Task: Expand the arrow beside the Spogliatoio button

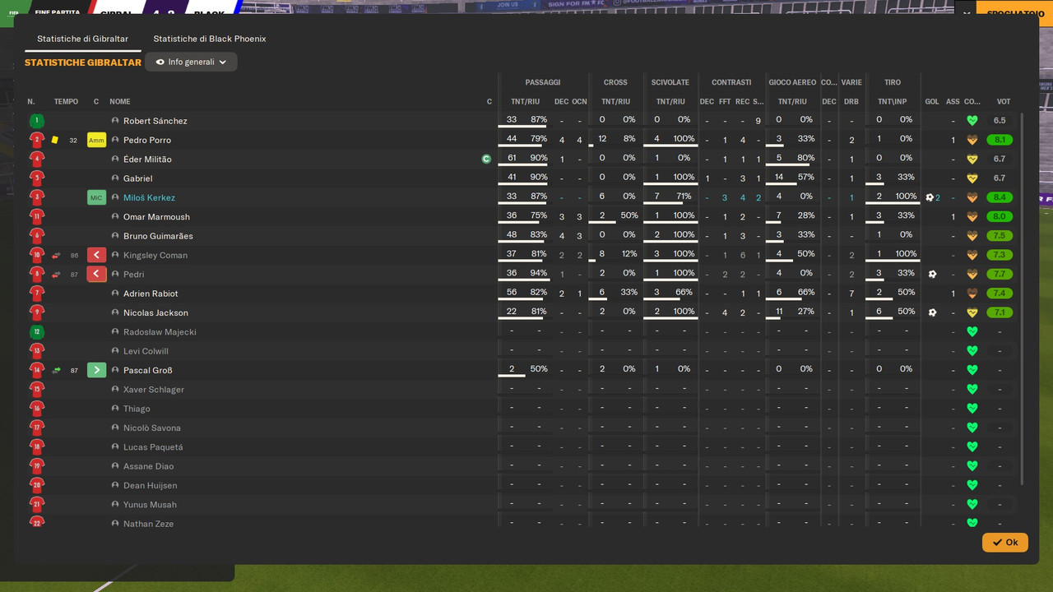Action: tap(966, 13)
